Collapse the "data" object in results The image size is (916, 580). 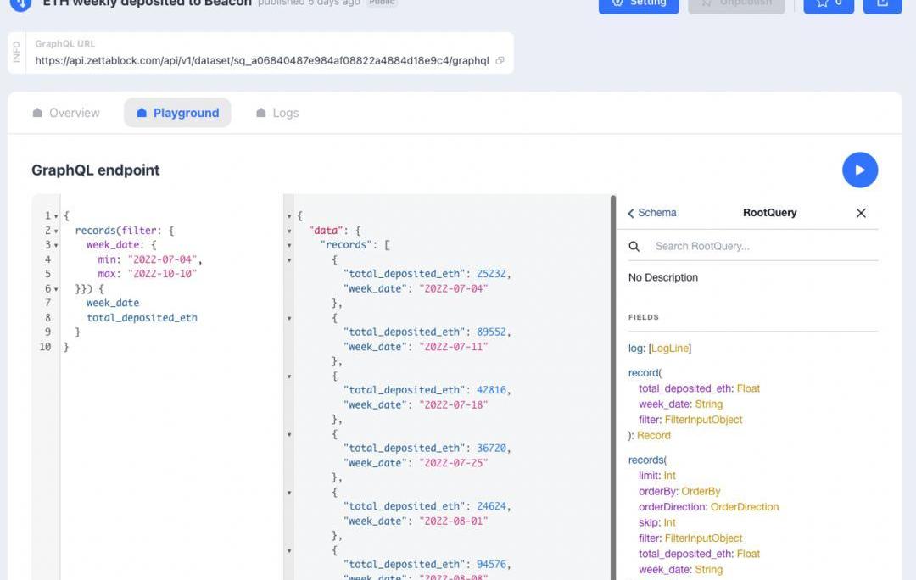[290, 231]
